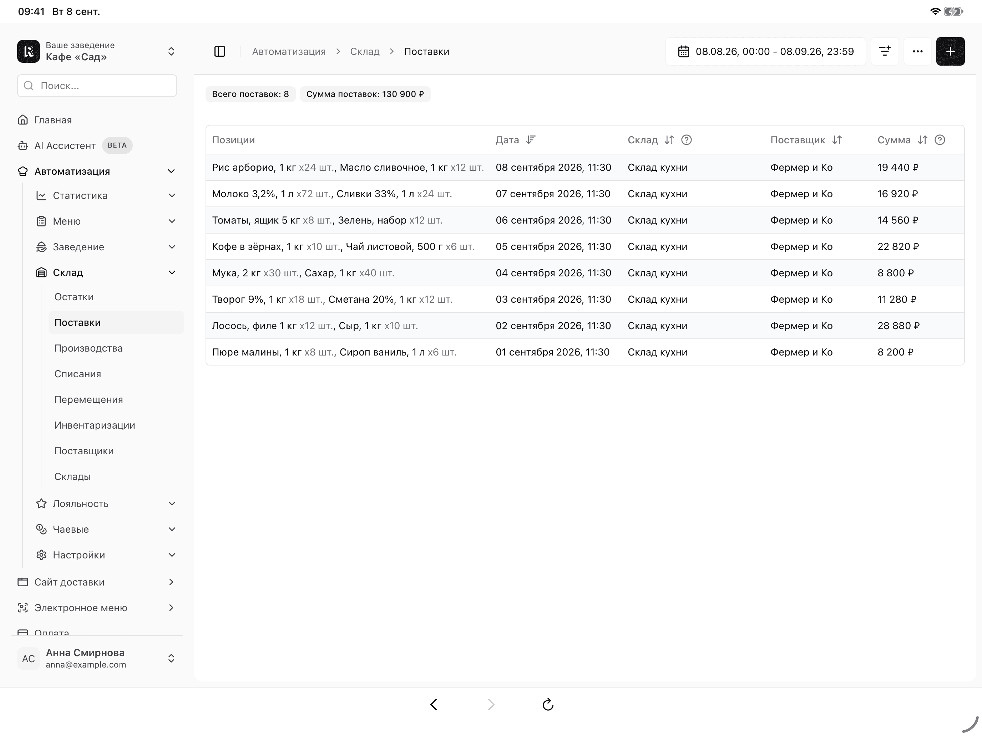Open the Лосось, филе supply row
The image size is (982, 736).
point(585,326)
